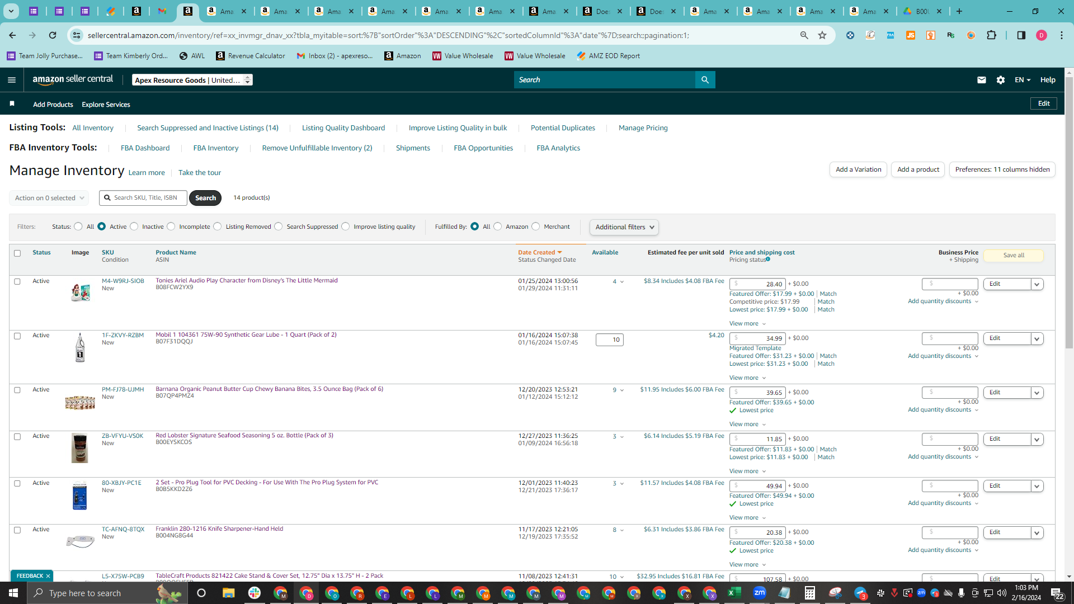Click the Search SKU, Title, ISBN field
Screen dimensions: 1074x604
[143, 198]
